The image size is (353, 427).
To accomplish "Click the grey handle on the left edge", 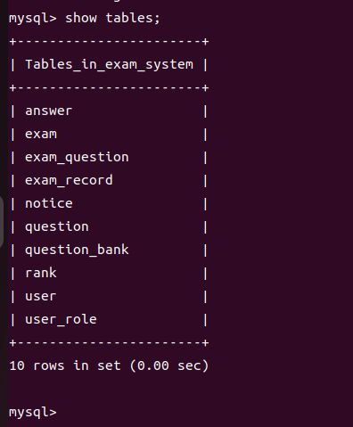I will [2, 222].
